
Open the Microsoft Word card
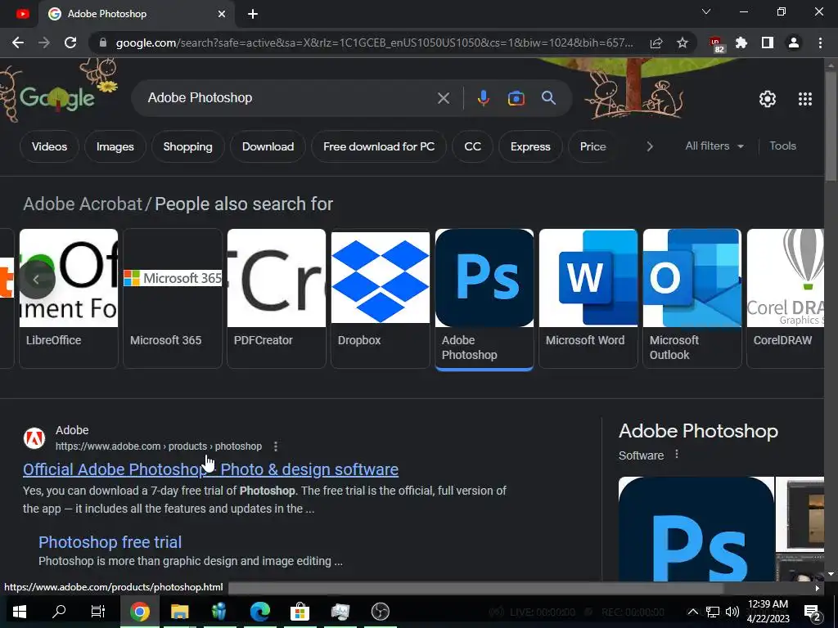point(588,298)
